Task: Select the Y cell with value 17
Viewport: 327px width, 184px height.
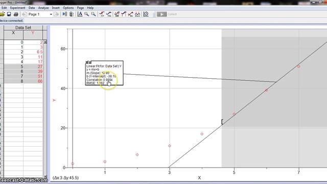Action: [33, 62]
